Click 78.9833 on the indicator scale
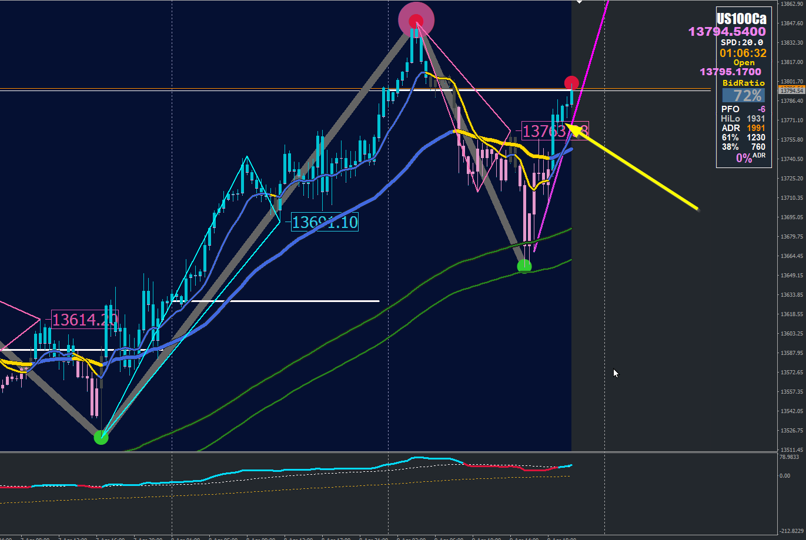The width and height of the screenshot is (806, 540). 788,457
